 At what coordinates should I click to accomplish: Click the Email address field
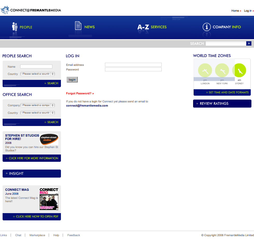coord(133,65)
